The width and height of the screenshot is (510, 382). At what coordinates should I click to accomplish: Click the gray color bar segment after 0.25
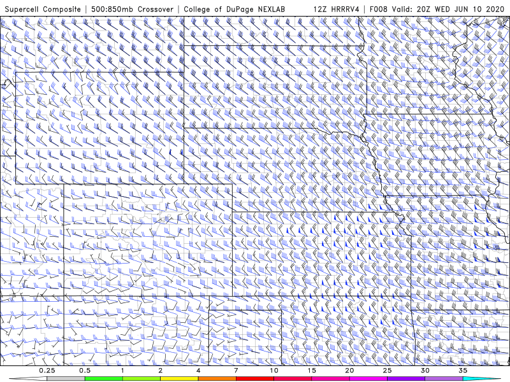click(66, 379)
